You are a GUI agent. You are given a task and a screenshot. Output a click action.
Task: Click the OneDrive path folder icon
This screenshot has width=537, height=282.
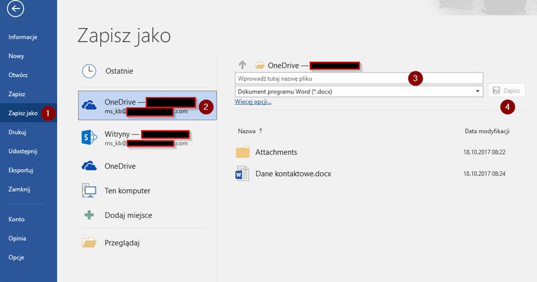click(259, 65)
